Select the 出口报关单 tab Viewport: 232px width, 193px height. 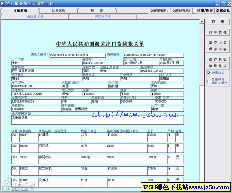click(35, 17)
